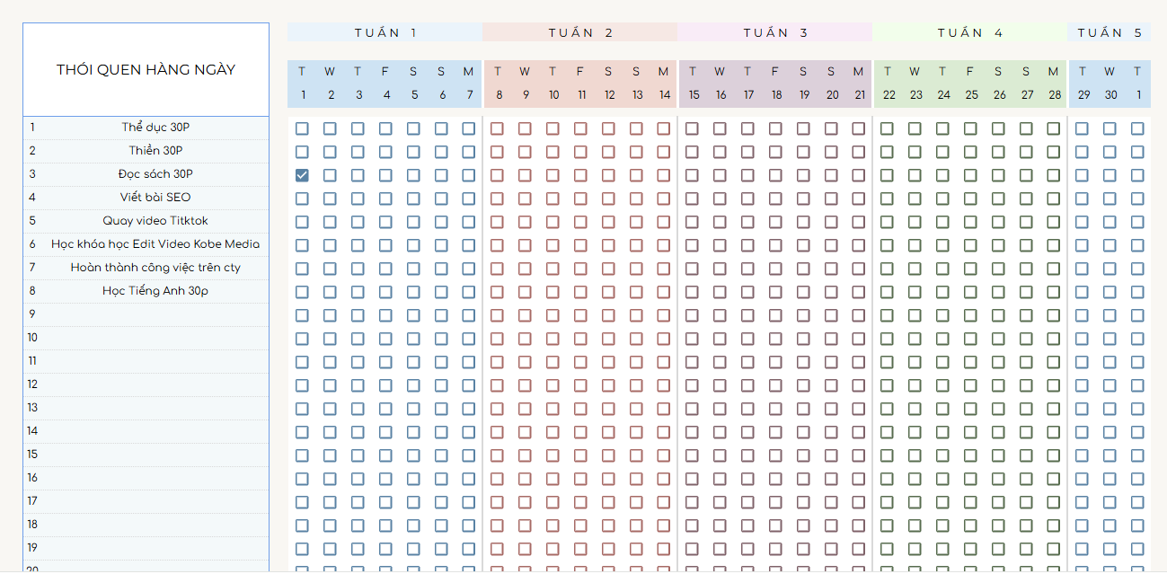
Task: Click the "THÓI QUEN HÀNG NGÀY" title cell
Action: tap(146, 70)
